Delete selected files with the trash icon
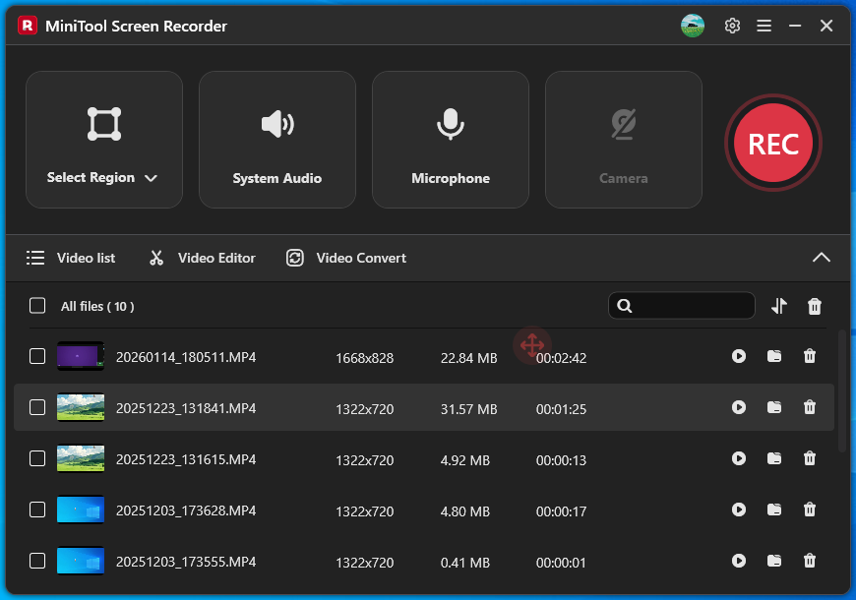This screenshot has height=600, width=856. point(815,306)
